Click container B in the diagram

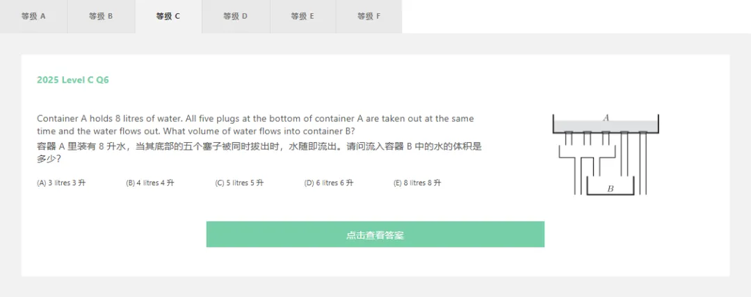(611, 187)
